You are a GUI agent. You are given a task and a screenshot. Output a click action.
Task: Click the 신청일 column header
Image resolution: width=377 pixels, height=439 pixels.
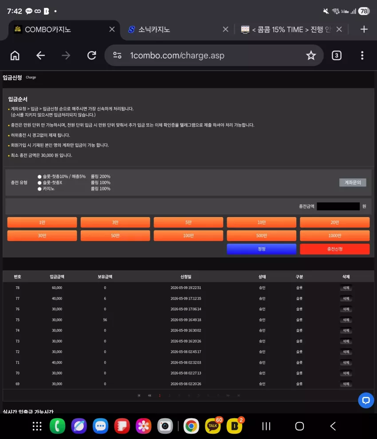pos(186,277)
